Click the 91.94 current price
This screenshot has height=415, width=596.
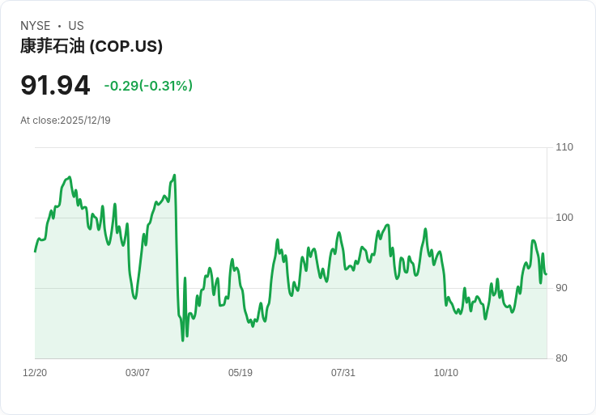55,85
